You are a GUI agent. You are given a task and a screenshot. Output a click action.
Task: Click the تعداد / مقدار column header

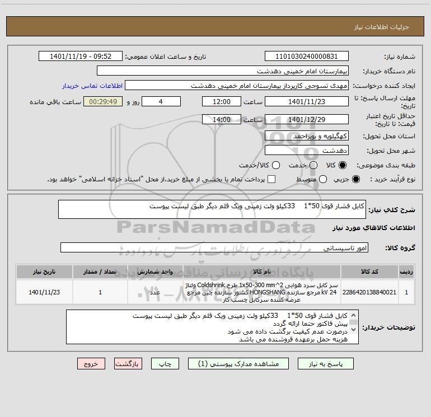tap(100, 272)
